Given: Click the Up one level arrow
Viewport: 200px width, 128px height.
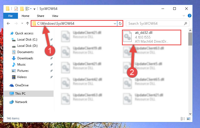Looking at the screenshot, I should [x=28, y=23].
